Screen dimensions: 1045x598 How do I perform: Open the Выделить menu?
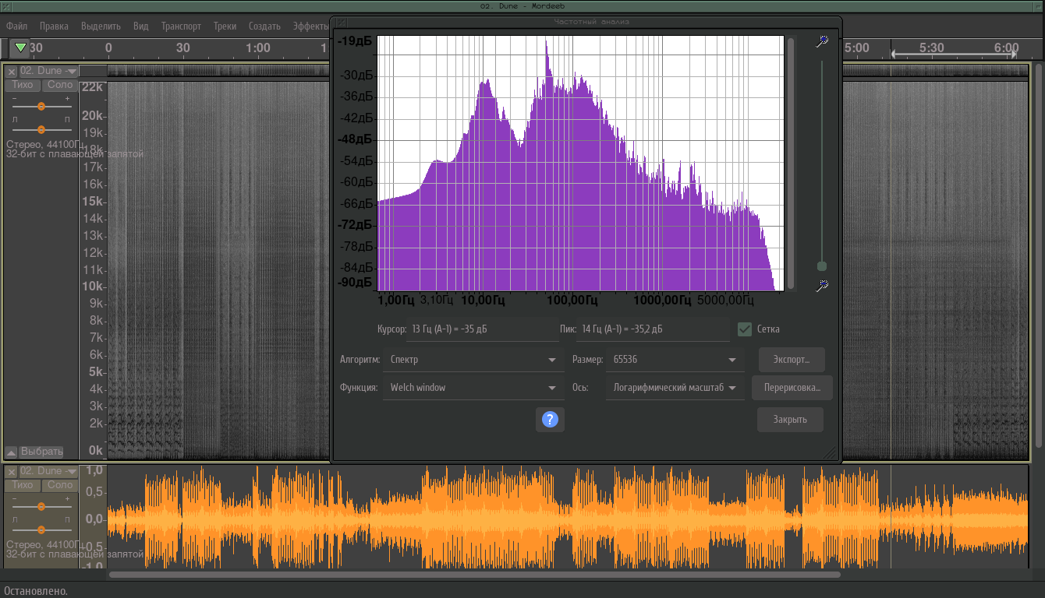coord(101,26)
